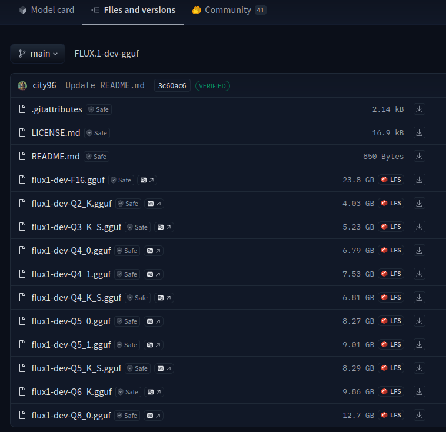Download README.md via the download icon

(419, 156)
